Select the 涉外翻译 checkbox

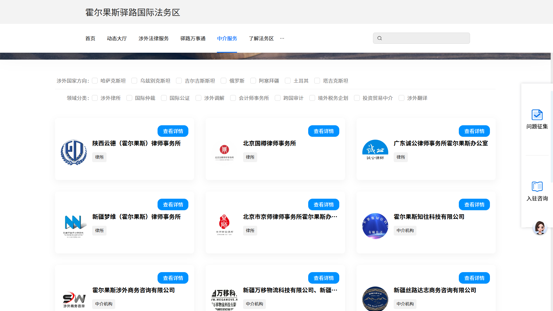402,98
